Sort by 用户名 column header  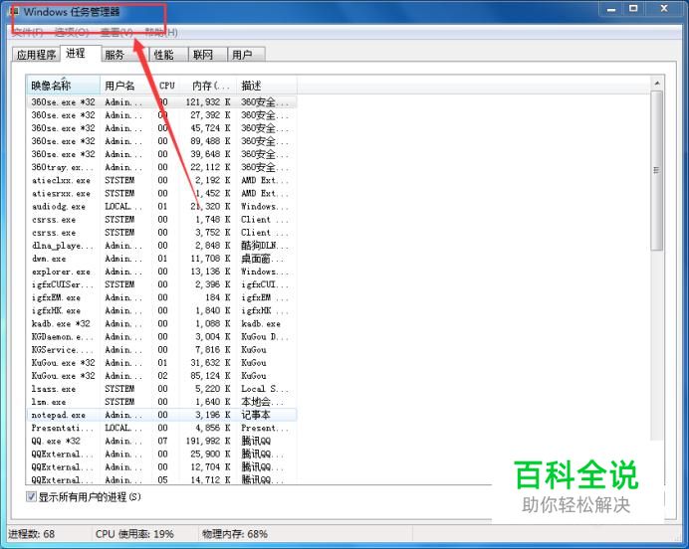point(126,86)
